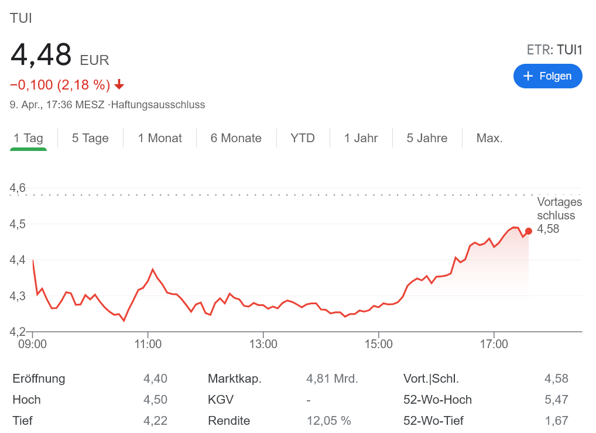Click the 15:00 label on time axis
This screenshot has height=433, width=596.
[x=379, y=344]
